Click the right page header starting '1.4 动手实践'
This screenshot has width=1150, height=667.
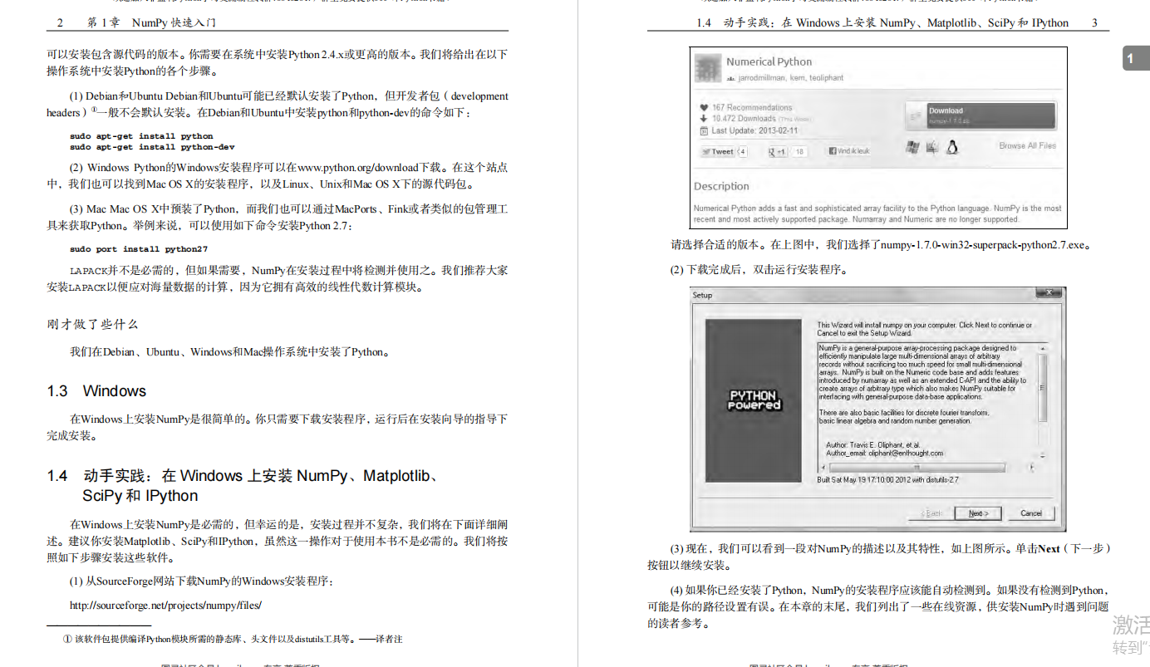pos(882,22)
